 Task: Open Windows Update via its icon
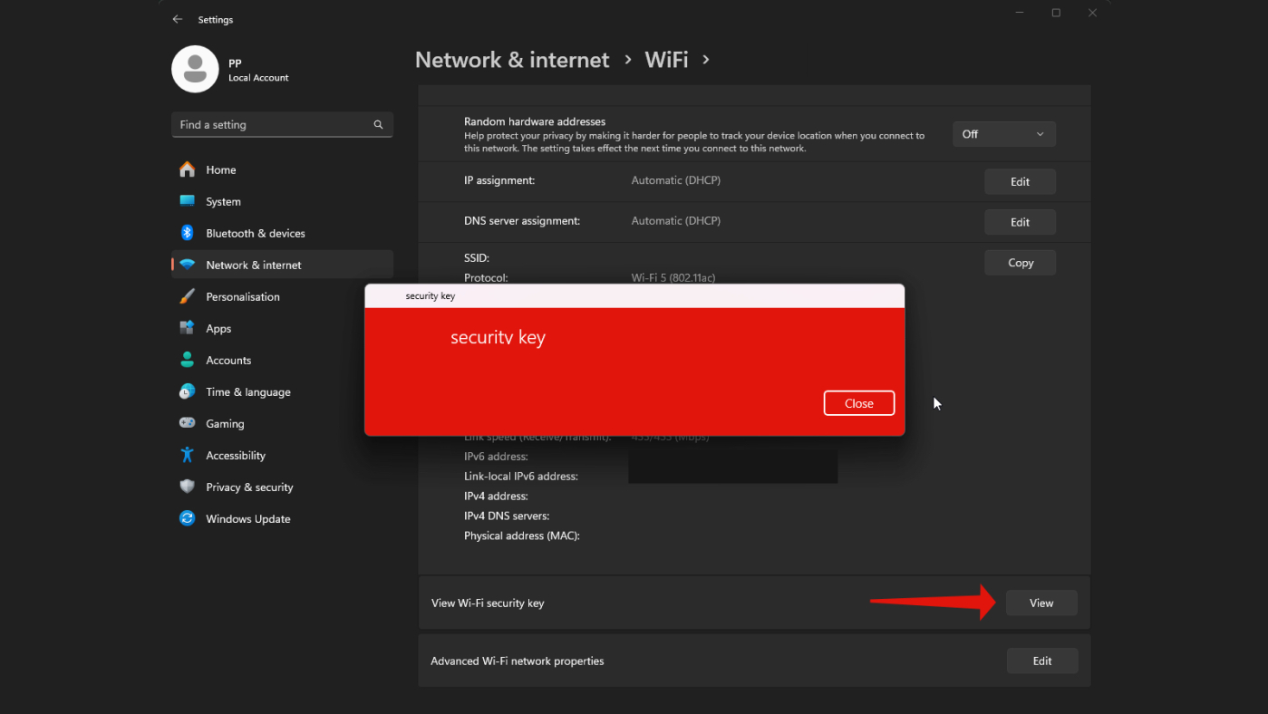(189, 518)
